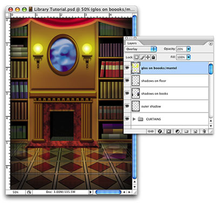Click the 50% zoom field in status bar
216x209 pixels.
[16, 192]
